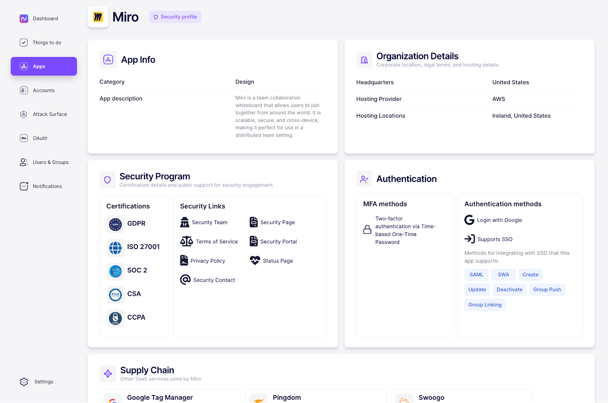The image size is (608, 403).
Task: Click the SAML SSO method tag
Action: [476, 275]
